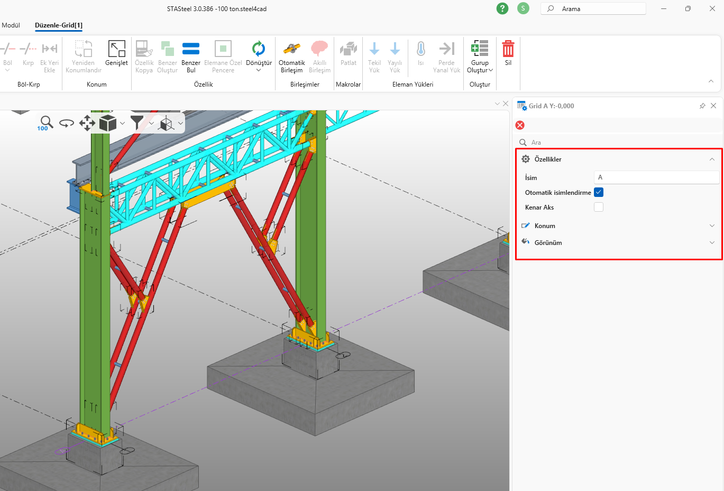This screenshot has width=724, height=491.
Task: Uncheck Otomatik isimlendirme checkbox
Action: click(599, 192)
